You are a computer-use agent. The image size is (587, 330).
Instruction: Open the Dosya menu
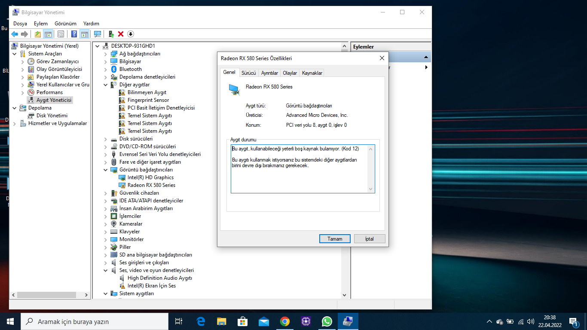(20, 24)
